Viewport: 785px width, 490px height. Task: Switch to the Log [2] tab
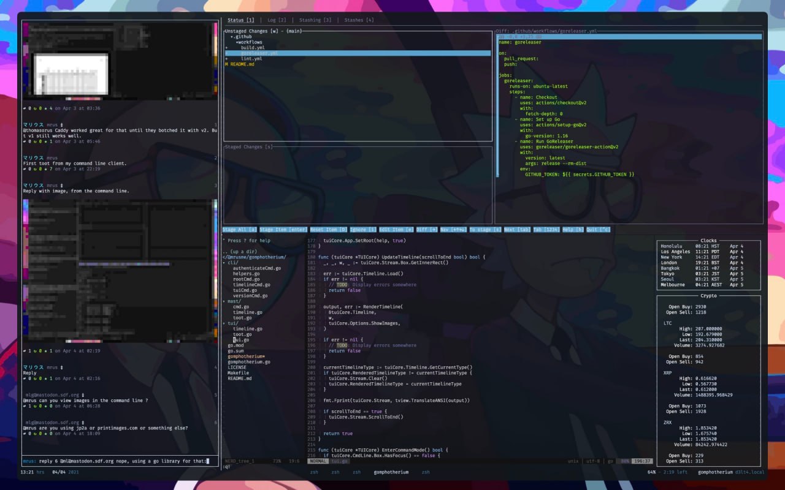pyautogui.click(x=277, y=20)
